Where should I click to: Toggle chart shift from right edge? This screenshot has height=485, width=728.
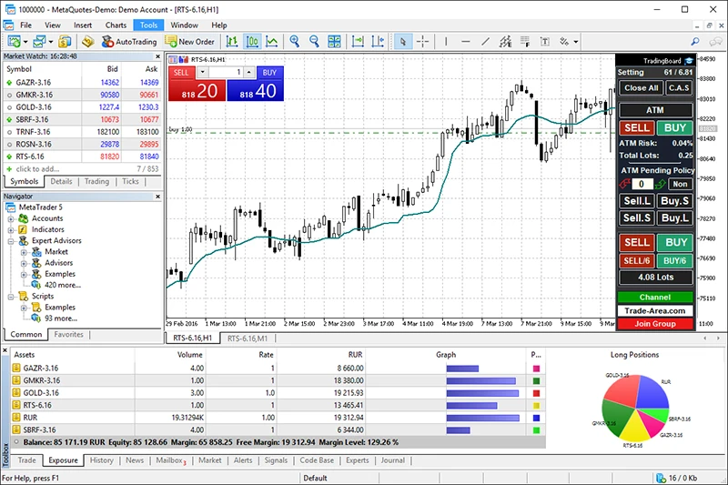pyautogui.click(x=378, y=42)
